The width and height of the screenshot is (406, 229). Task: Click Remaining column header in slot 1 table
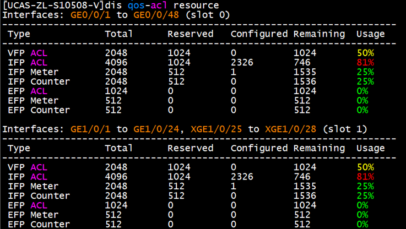(x=319, y=148)
